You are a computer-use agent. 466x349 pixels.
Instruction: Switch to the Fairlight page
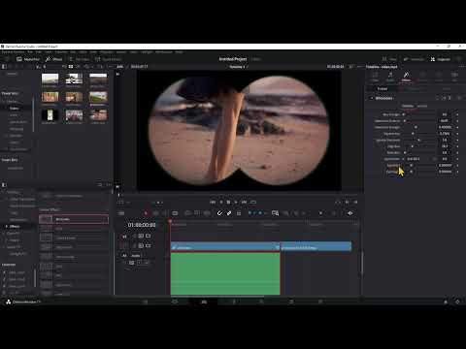pos(291,301)
